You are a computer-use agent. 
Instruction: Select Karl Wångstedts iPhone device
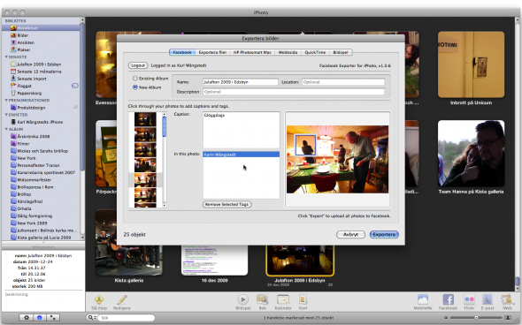[41, 122]
